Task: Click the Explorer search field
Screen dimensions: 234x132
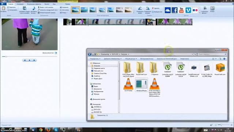Action: pos(212,54)
